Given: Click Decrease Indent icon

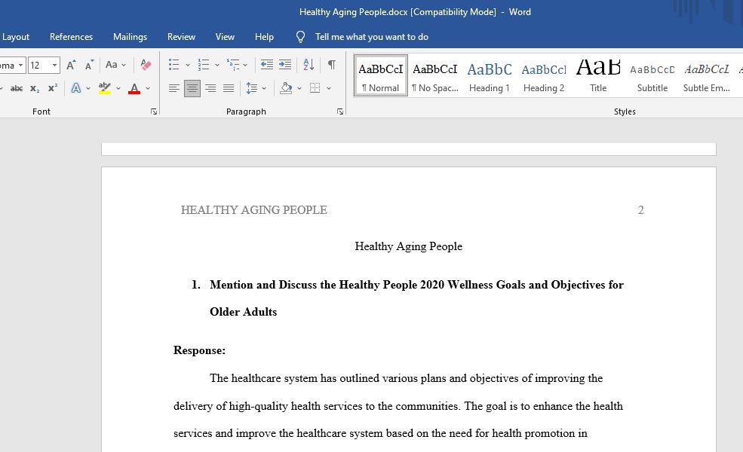Looking at the screenshot, I should 267,65.
